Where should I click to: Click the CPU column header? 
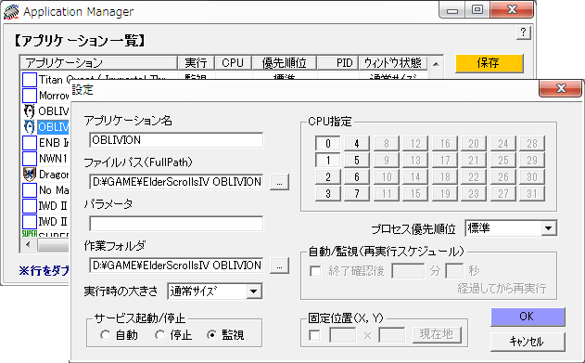pos(234,63)
